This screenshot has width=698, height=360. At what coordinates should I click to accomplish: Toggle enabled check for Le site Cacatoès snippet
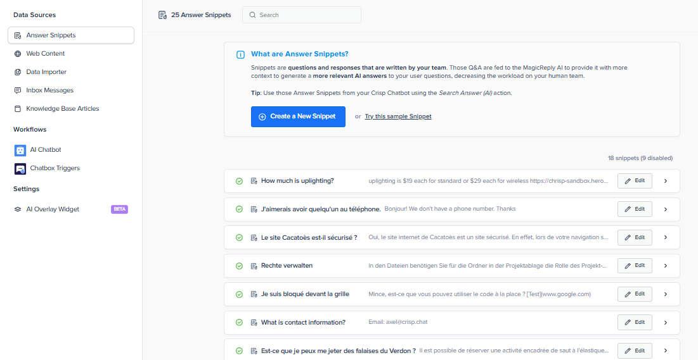[x=239, y=238]
